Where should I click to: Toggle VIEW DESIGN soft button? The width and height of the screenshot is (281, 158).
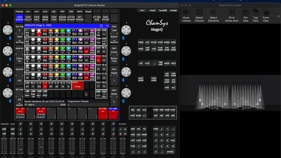tap(19, 18)
